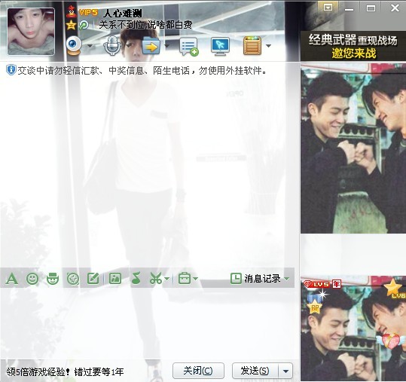Click my own QQ show image
406x382 pixels.
[x=353, y=329]
